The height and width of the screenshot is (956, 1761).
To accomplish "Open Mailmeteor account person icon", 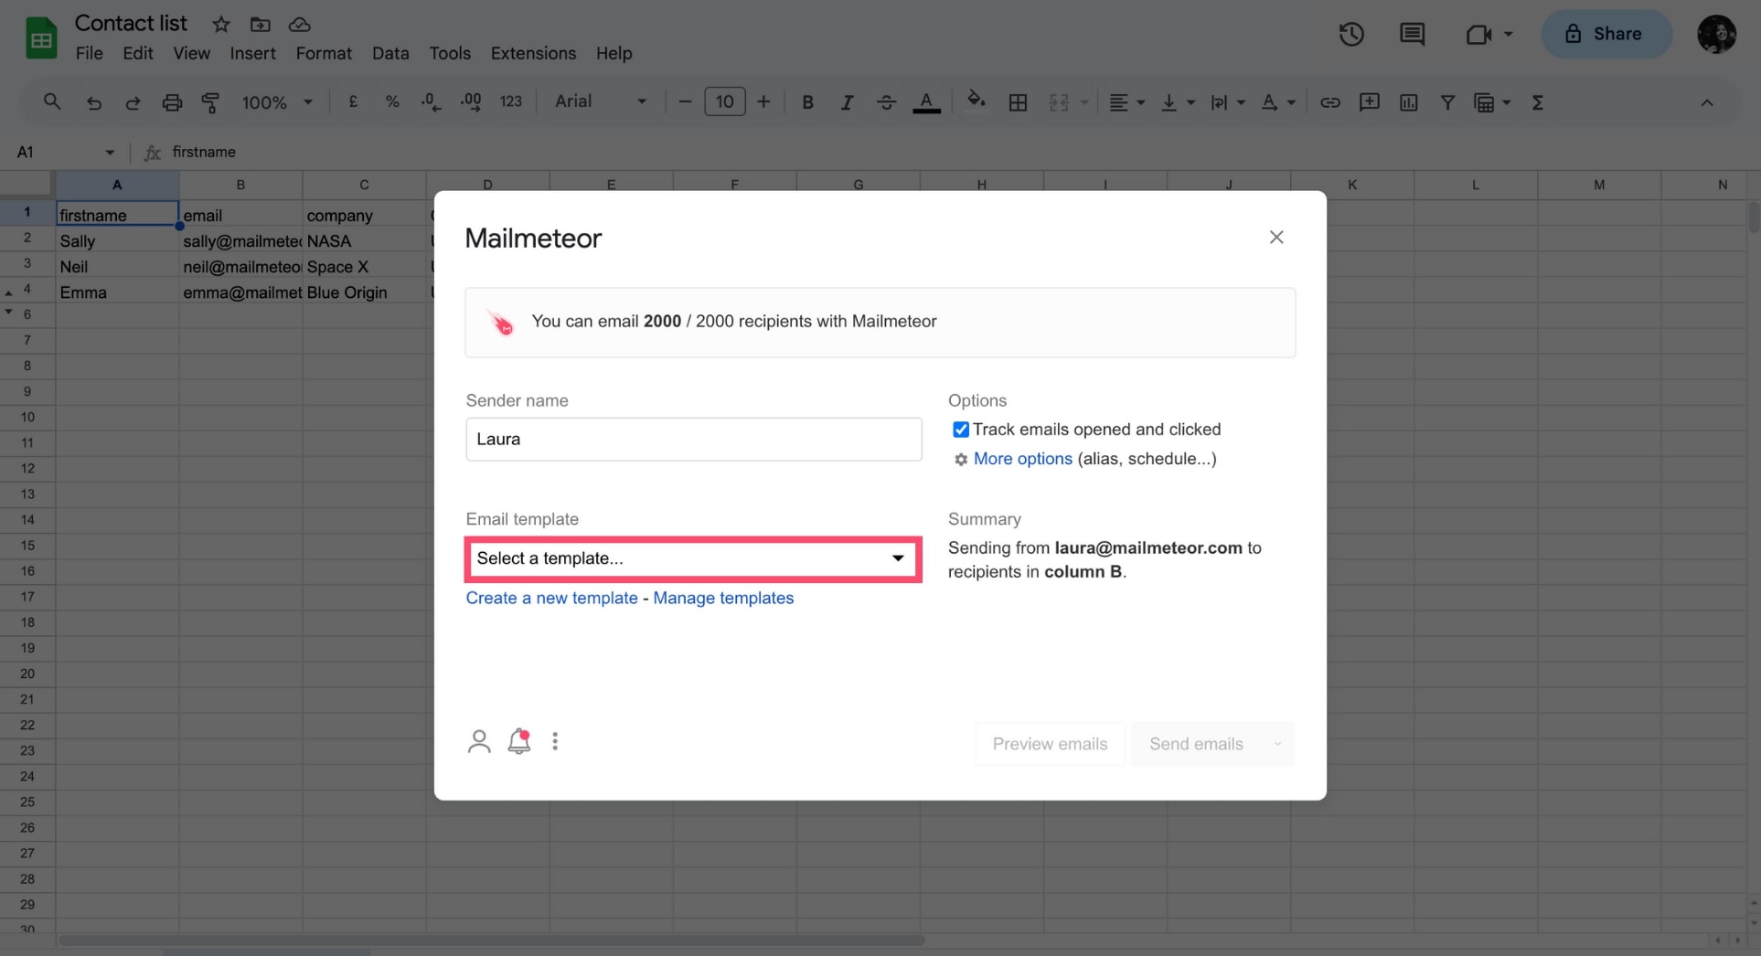I will click(479, 741).
